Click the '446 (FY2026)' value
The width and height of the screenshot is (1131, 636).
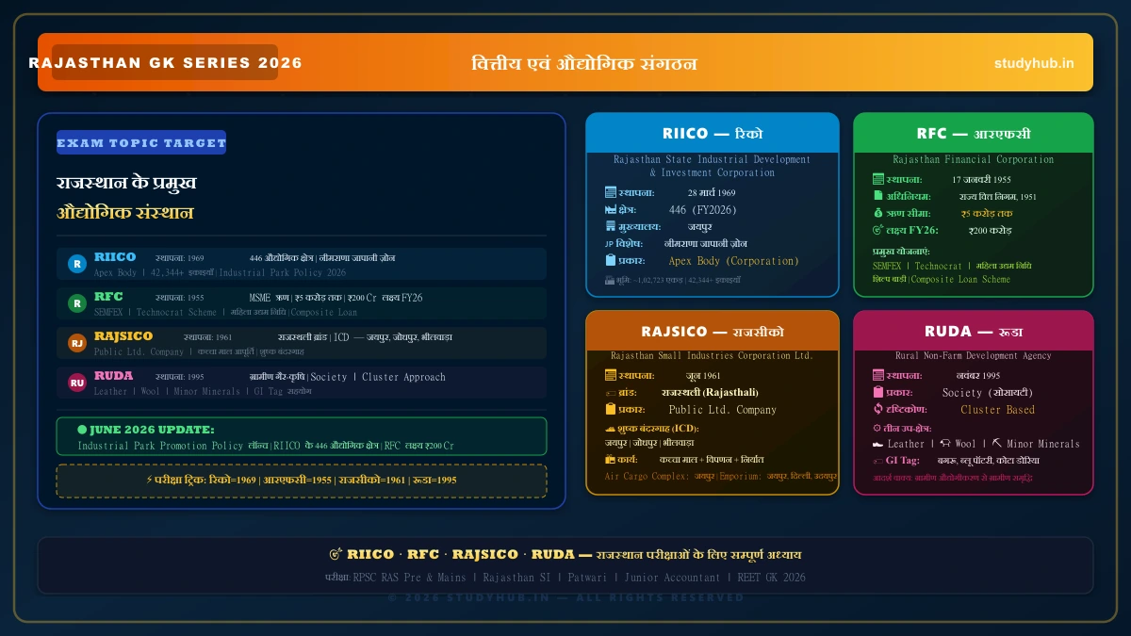pos(703,209)
